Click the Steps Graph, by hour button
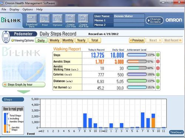Viewport: 185px width, 138px height. (x=24, y=85)
